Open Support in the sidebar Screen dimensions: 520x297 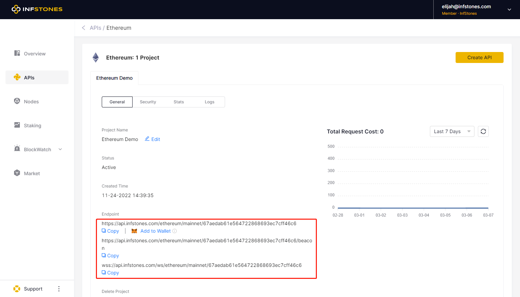(33, 289)
